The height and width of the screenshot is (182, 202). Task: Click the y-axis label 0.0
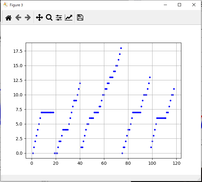pyautogui.click(x=19, y=153)
